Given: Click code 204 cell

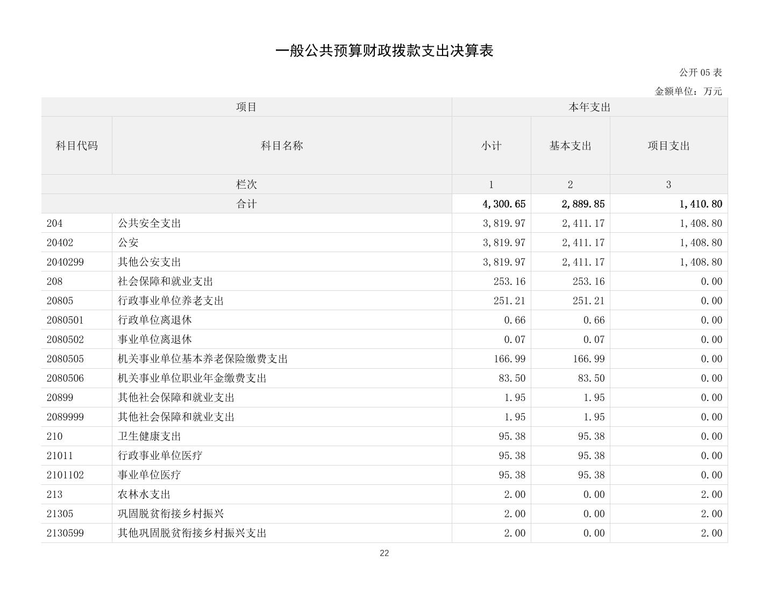Looking at the screenshot, I should [77, 223].
